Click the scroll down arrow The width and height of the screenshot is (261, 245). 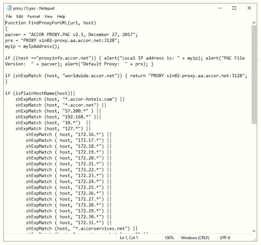coord(254,231)
